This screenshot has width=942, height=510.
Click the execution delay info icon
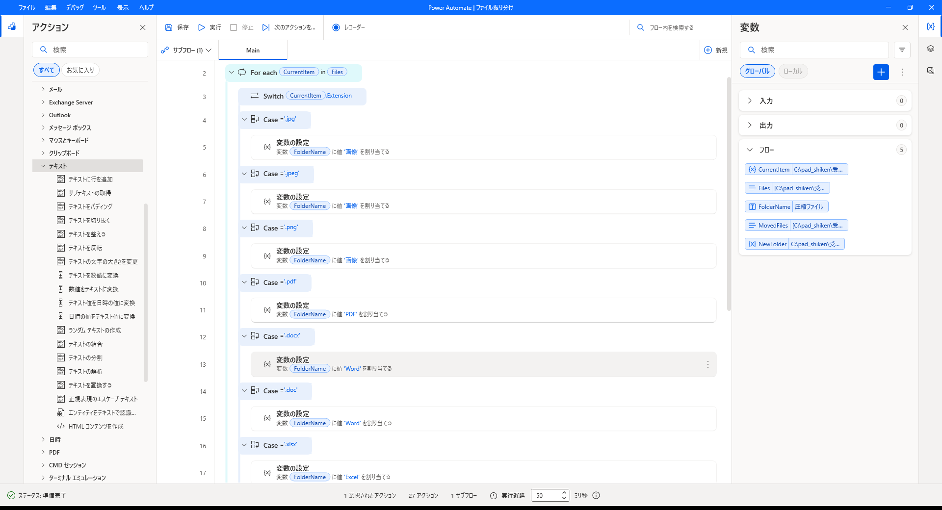click(596, 495)
